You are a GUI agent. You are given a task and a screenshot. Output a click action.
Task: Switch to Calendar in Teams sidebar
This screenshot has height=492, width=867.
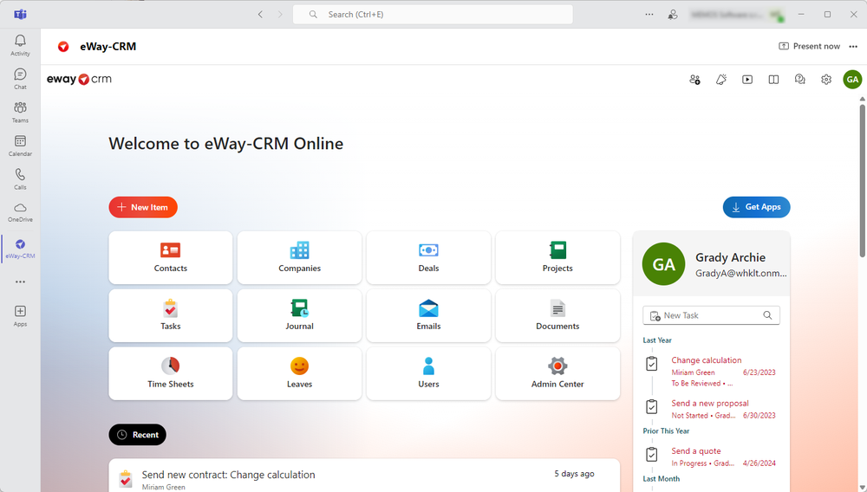point(20,146)
